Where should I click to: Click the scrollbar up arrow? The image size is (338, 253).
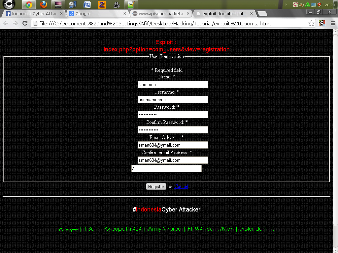tap(335, 31)
